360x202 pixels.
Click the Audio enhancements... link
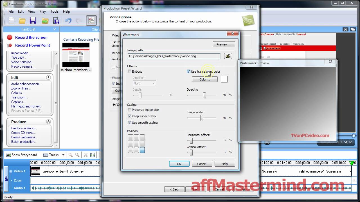(x=26, y=84)
